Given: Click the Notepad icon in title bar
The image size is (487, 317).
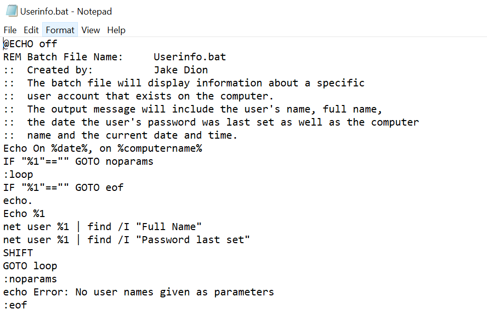Looking at the screenshot, I should tap(12, 11).
